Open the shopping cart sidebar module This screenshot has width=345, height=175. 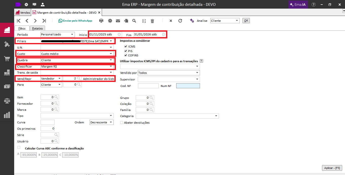[7, 59]
